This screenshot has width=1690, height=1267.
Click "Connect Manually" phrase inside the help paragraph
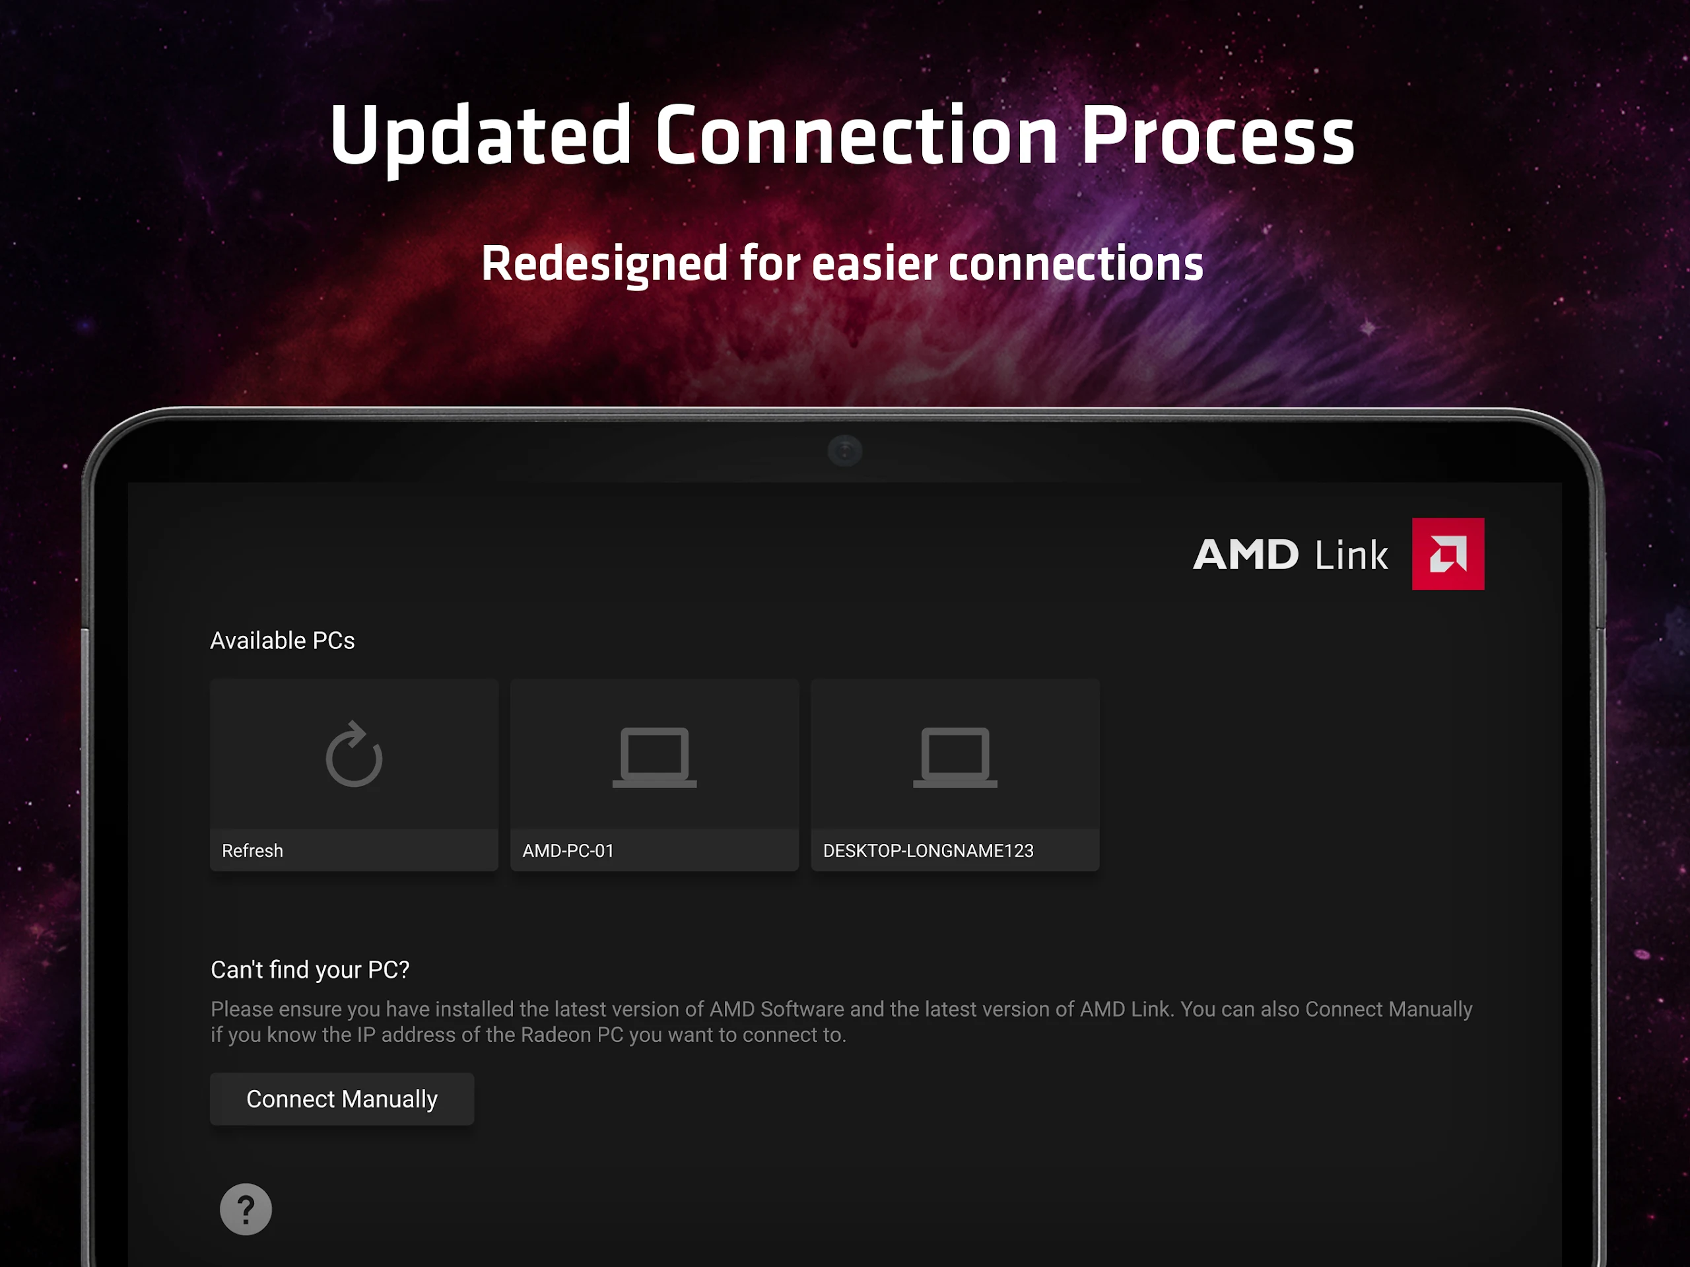click(1388, 1010)
